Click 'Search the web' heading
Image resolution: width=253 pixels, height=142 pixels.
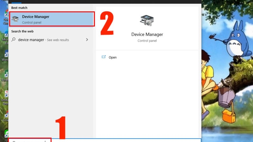coord(22,31)
